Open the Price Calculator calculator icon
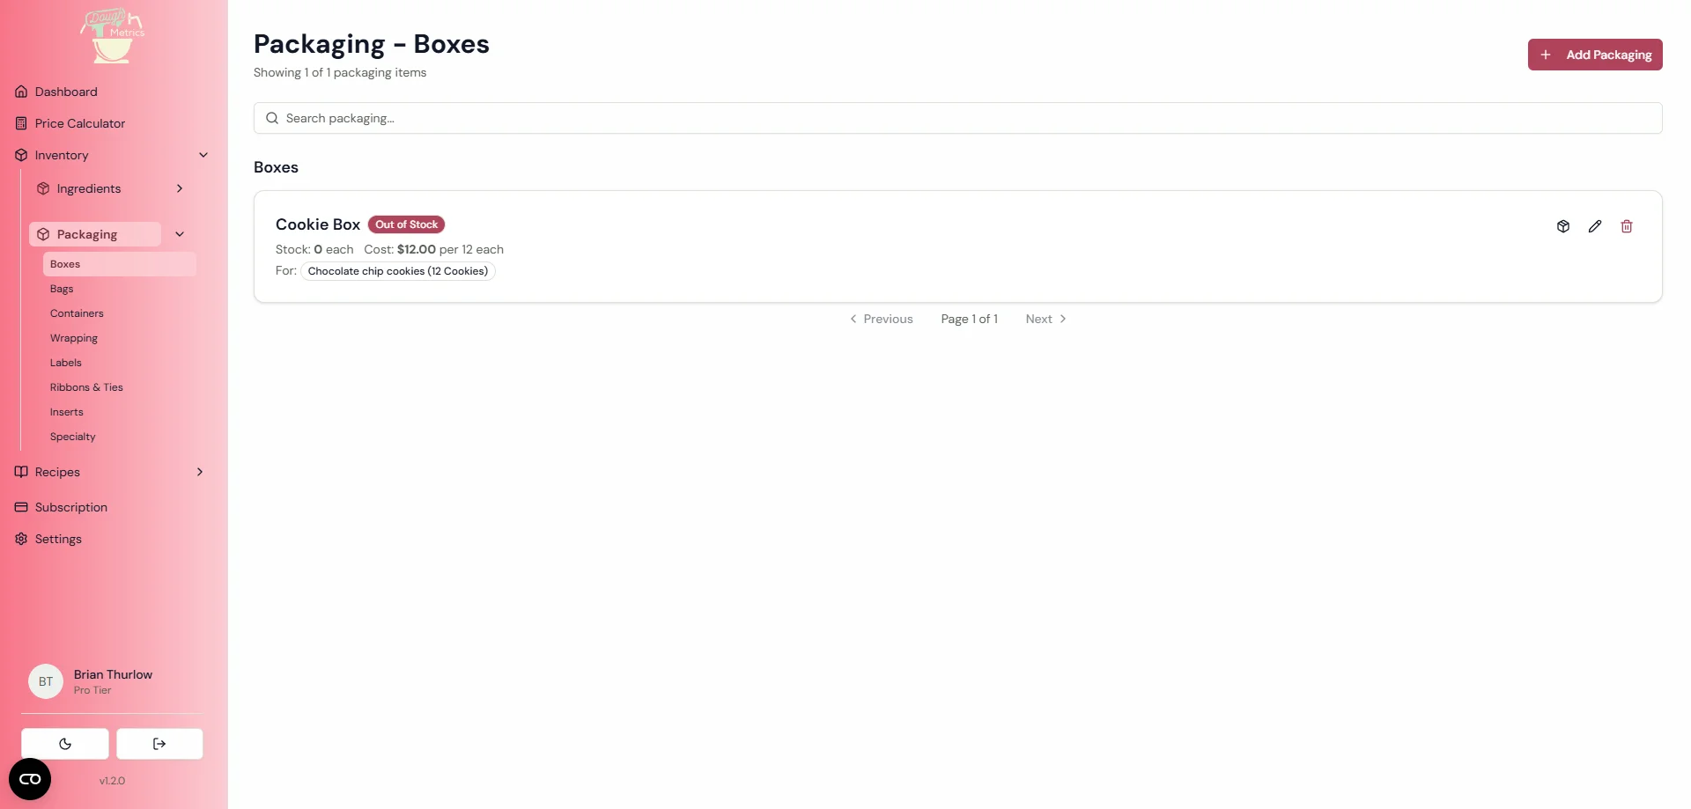This screenshot has height=809, width=1691. tap(21, 122)
